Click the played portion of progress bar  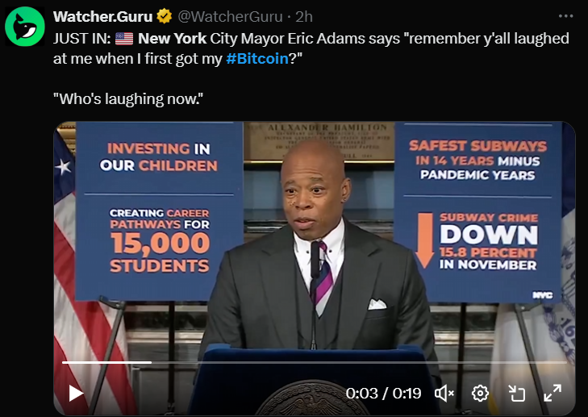[x=107, y=362]
